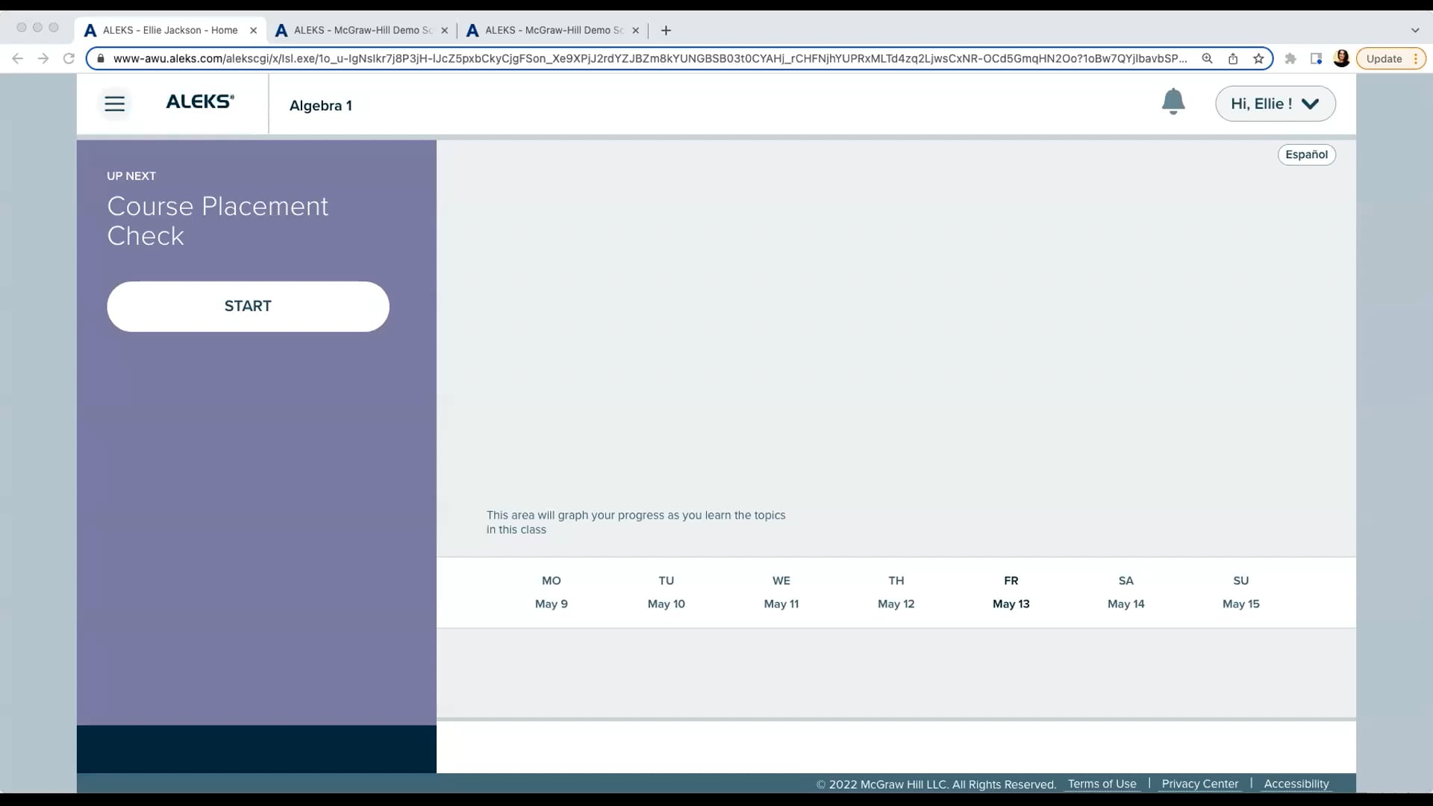Open the browser extensions puzzle icon
This screenshot has width=1433, height=806.
pos(1290,59)
